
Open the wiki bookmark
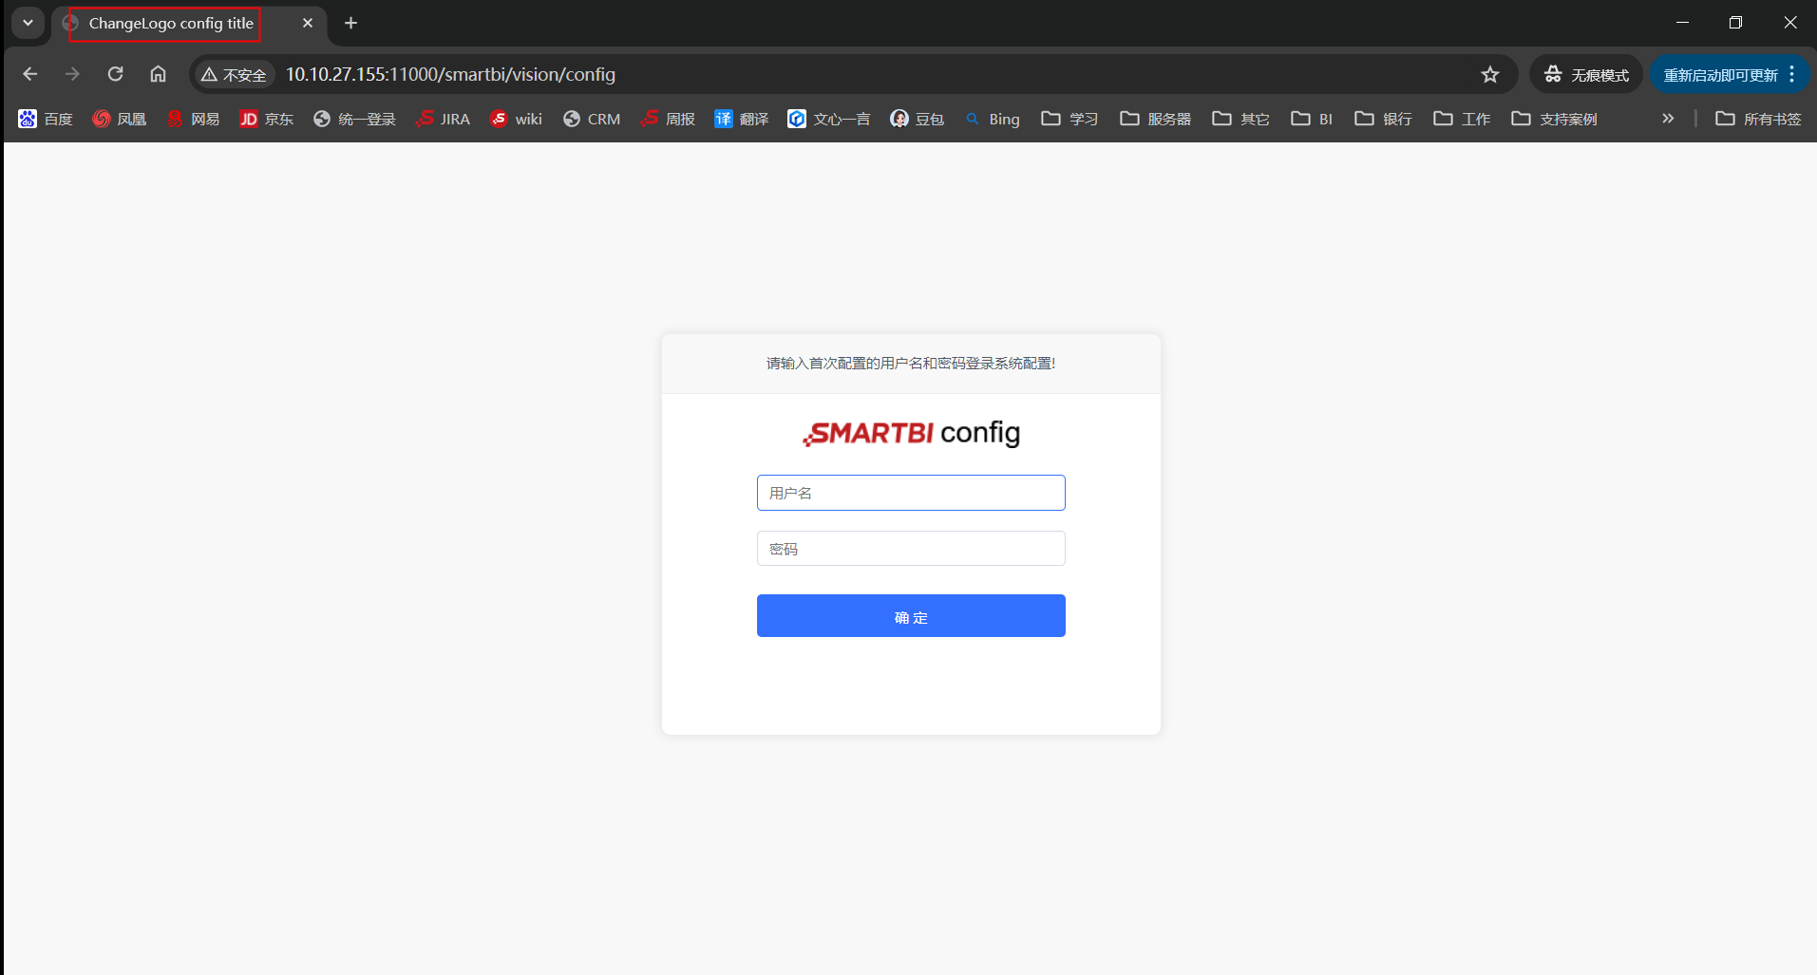coord(516,119)
